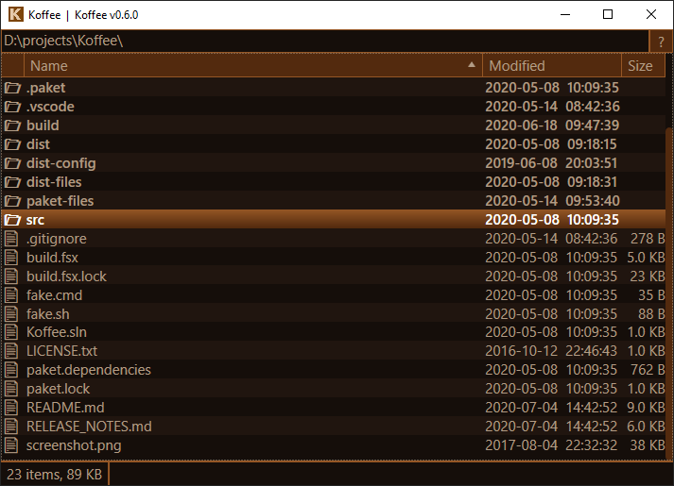Click the LICENSE.txt file icon
Image resolution: width=674 pixels, height=486 pixels.
coord(11,351)
